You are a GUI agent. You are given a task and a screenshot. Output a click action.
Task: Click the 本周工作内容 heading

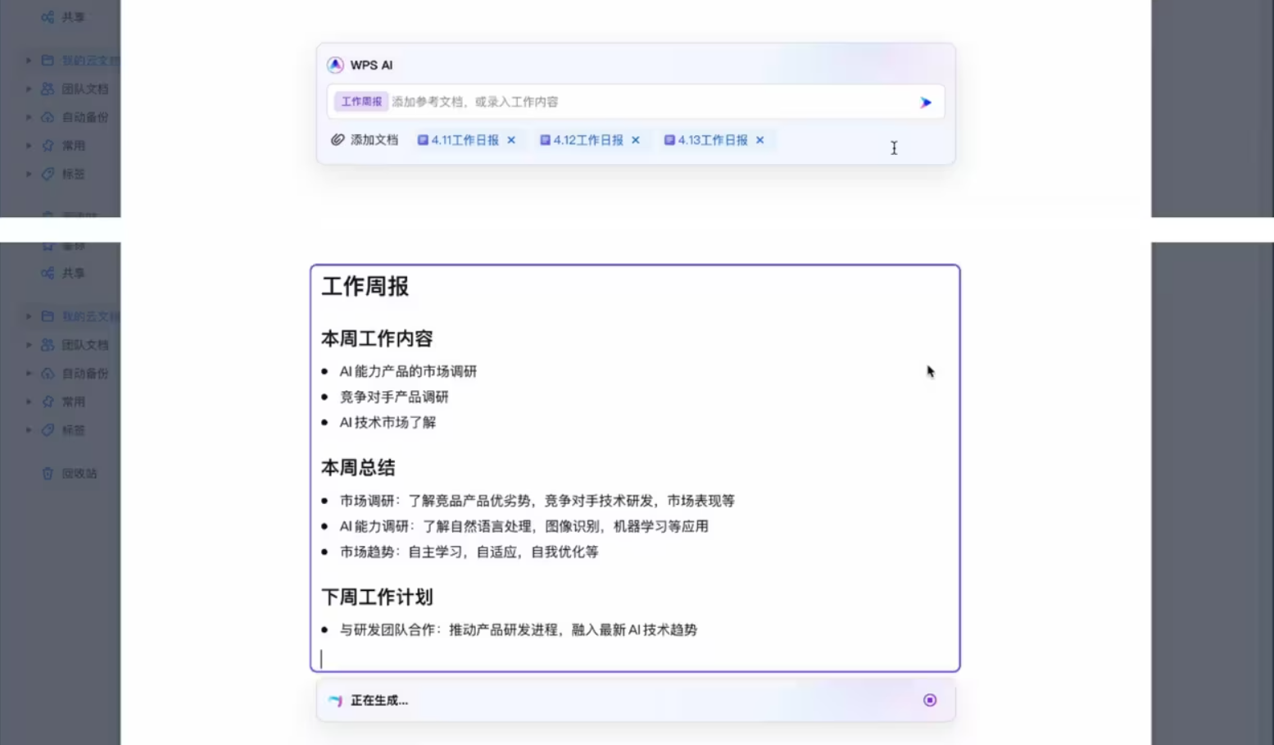(377, 338)
